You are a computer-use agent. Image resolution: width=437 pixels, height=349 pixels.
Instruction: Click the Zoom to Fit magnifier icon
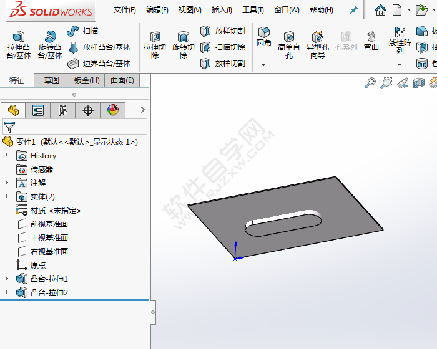click(370, 83)
